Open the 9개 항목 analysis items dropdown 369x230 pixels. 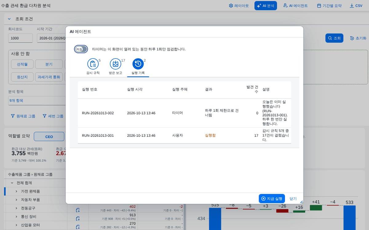pos(37,101)
